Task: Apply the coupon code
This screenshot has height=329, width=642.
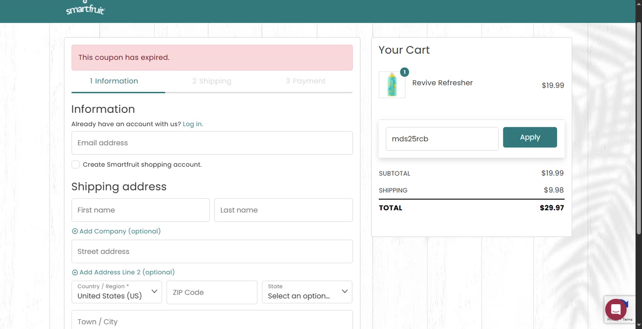Action: (530, 137)
